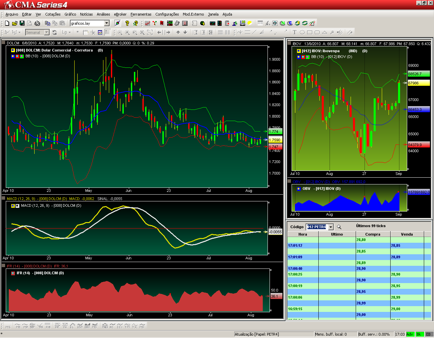Toggle the active chart-link toolbar button
This screenshot has width=434, height=338.
[x=117, y=23]
